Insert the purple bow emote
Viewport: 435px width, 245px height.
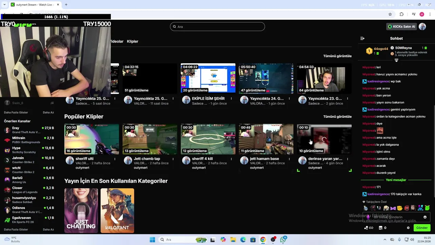[x=393, y=208]
